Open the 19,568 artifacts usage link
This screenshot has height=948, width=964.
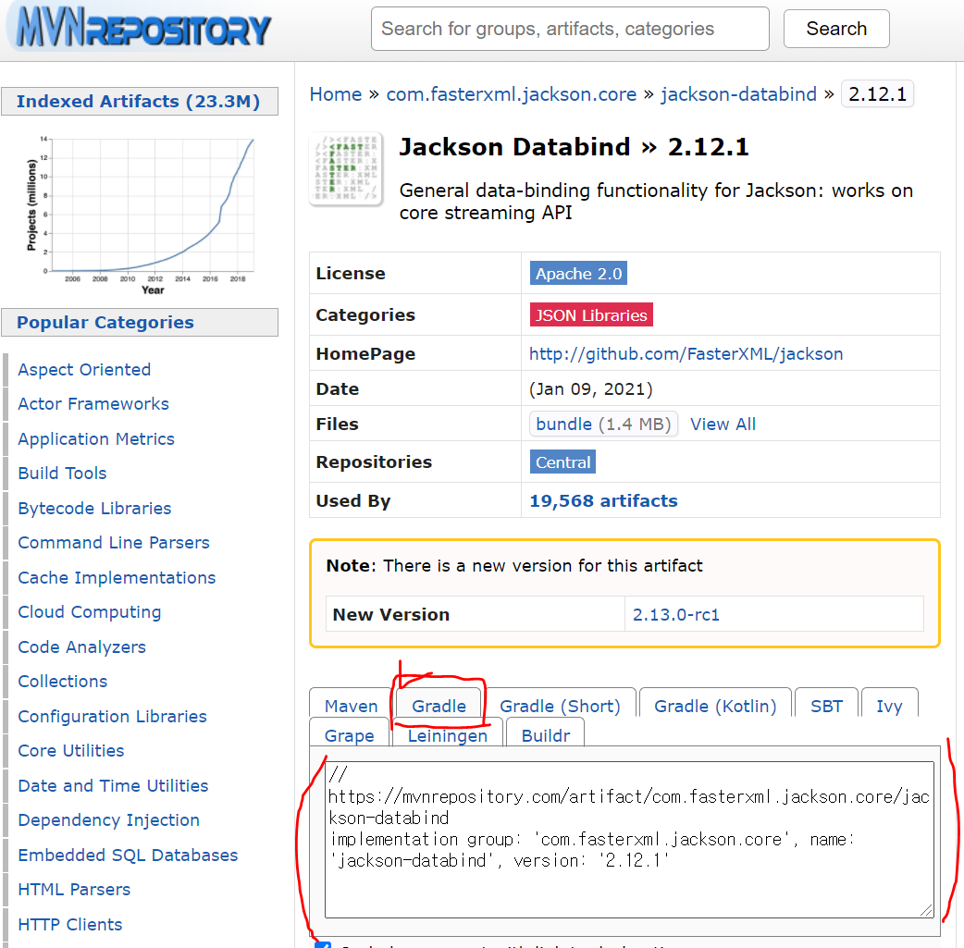pyautogui.click(x=603, y=501)
